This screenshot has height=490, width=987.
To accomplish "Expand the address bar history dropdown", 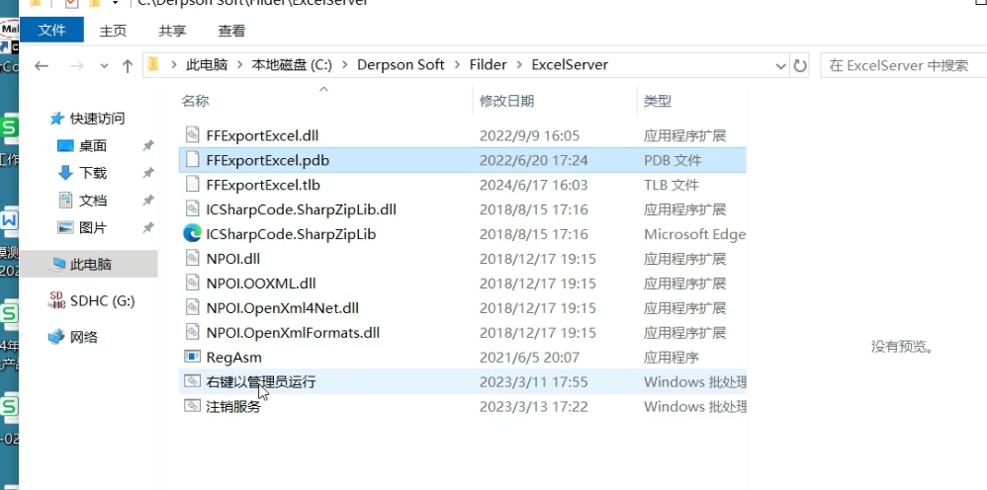I will 778,66.
